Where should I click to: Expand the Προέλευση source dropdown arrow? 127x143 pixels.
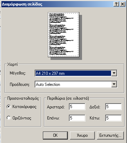pyautogui.click(x=114, y=84)
